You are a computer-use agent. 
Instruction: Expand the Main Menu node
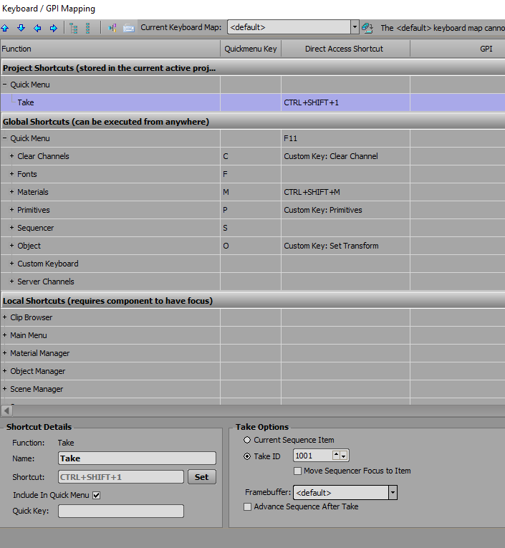point(4,335)
